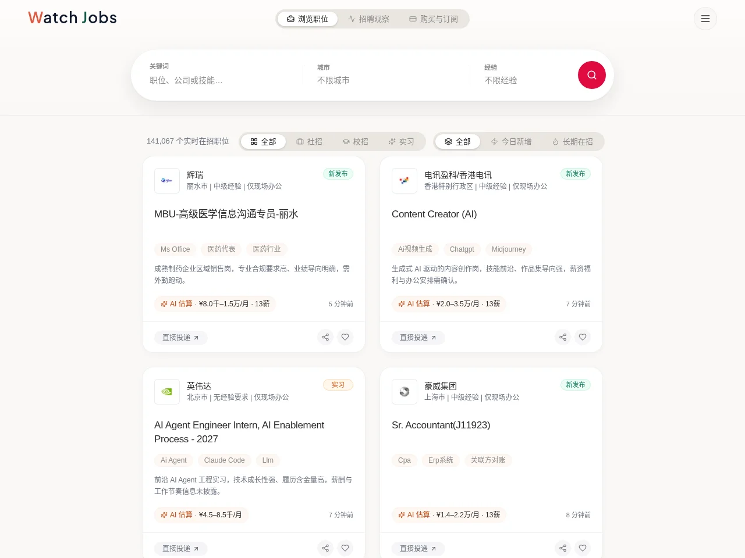
Task: Click 直接投递 on the 辉瑞 job
Action: [x=181, y=338]
